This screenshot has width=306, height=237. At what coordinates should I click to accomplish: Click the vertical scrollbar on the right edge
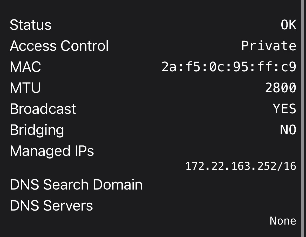pyautogui.click(x=303, y=119)
